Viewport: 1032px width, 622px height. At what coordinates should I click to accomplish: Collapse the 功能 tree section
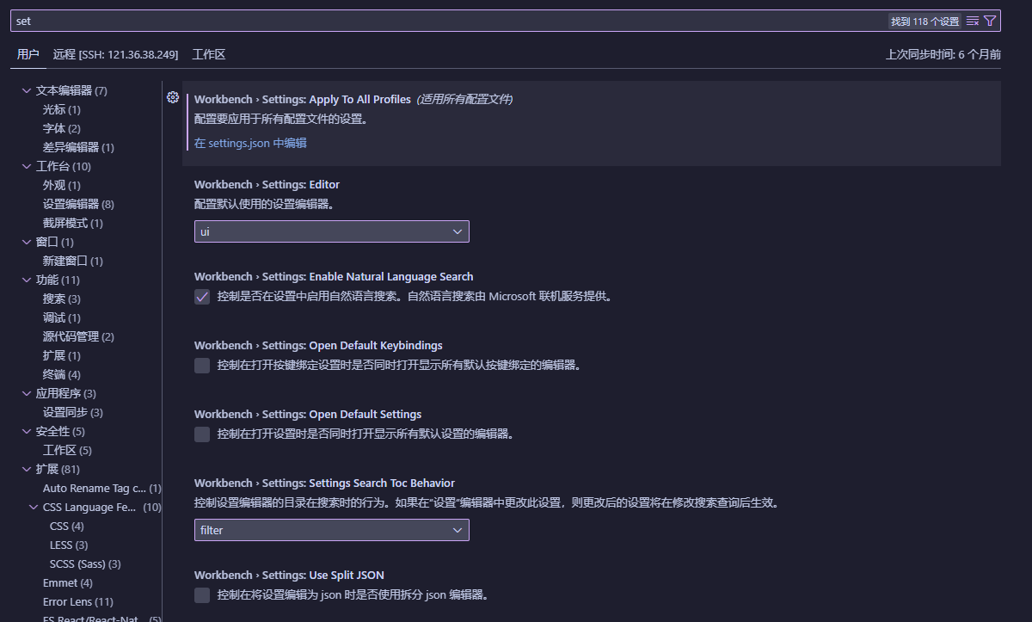[27, 280]
